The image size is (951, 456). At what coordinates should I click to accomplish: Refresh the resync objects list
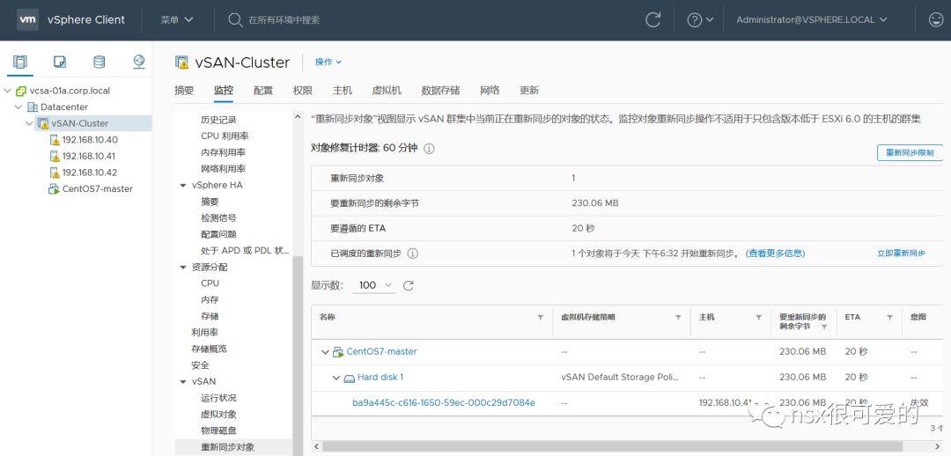point(409,285)
